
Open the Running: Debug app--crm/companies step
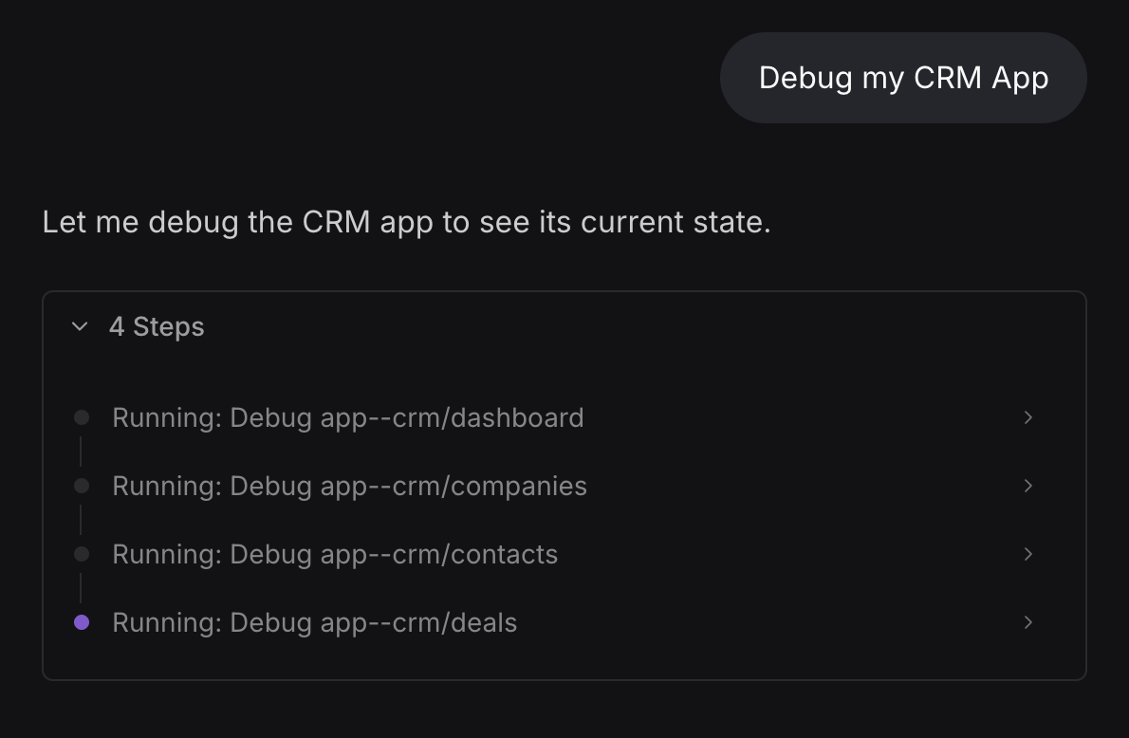[x=350, y=486]
